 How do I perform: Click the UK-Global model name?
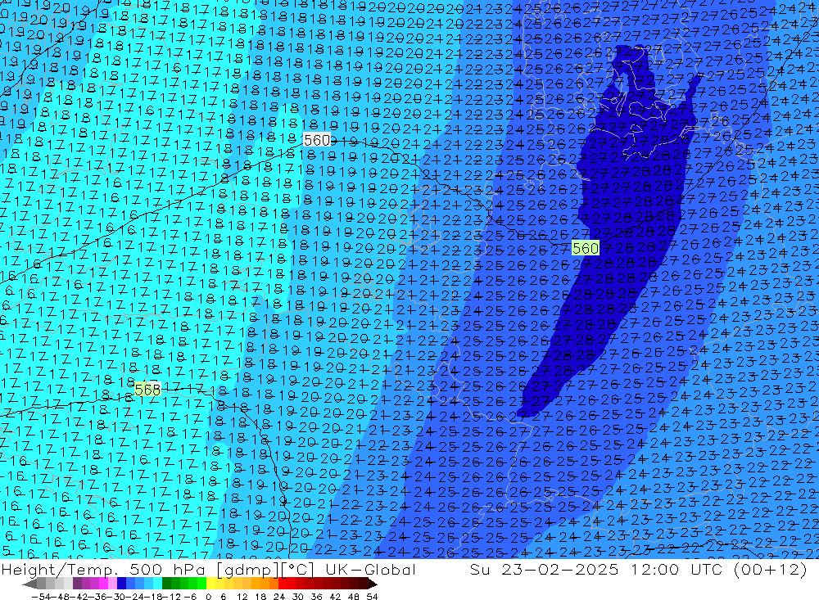coord(370,569)
